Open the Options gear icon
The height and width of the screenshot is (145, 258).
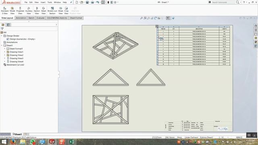pos(115,2)
